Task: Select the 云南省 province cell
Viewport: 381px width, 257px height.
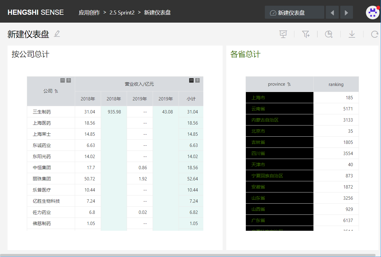Action: (280, 109)
